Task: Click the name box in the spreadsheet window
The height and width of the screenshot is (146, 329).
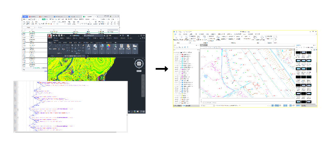Action: click(29, 27)
